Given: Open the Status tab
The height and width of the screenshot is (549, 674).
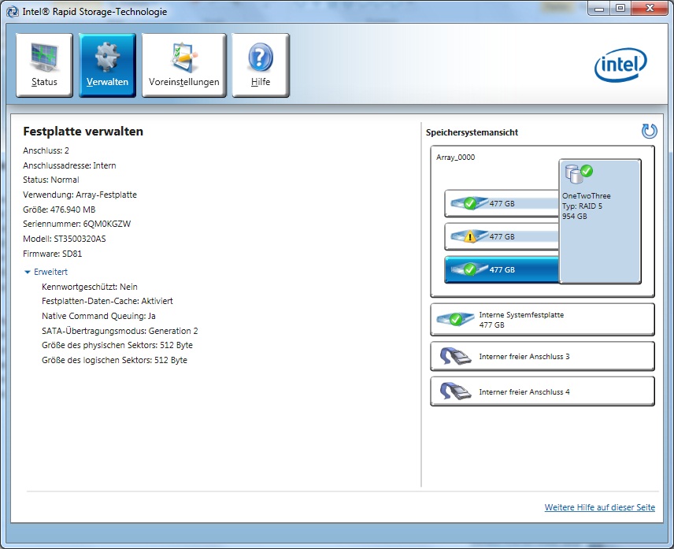Looking at the screenshot, I should 44,65.
